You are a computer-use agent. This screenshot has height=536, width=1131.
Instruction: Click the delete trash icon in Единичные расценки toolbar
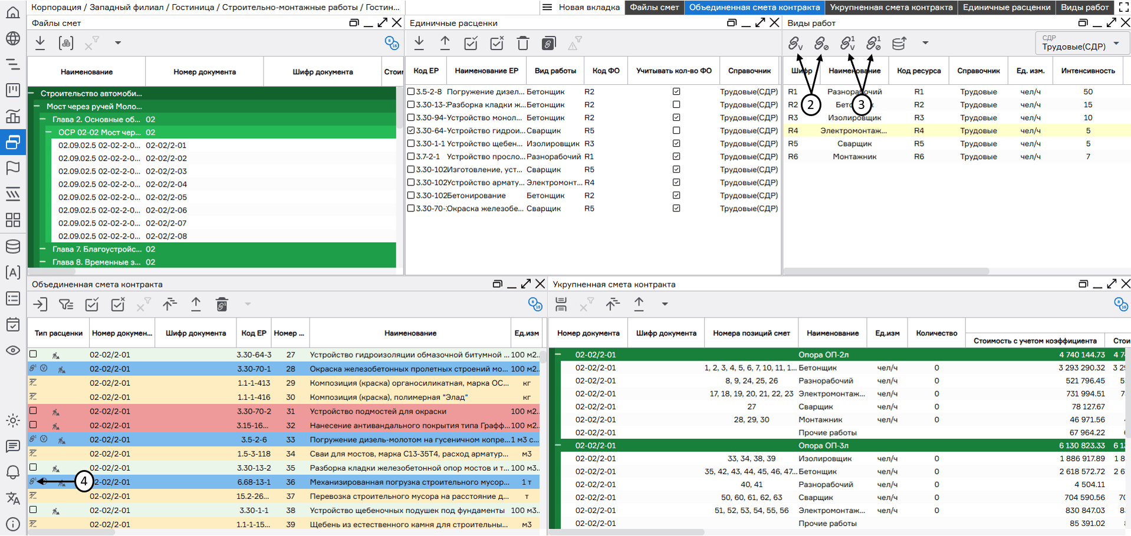[522, 43]
